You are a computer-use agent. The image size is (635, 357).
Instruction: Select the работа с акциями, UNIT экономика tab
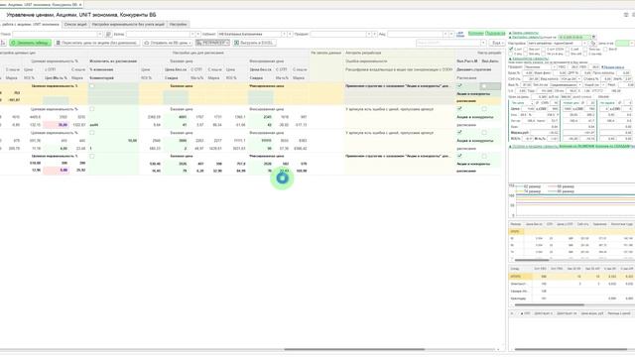point(30,24)
